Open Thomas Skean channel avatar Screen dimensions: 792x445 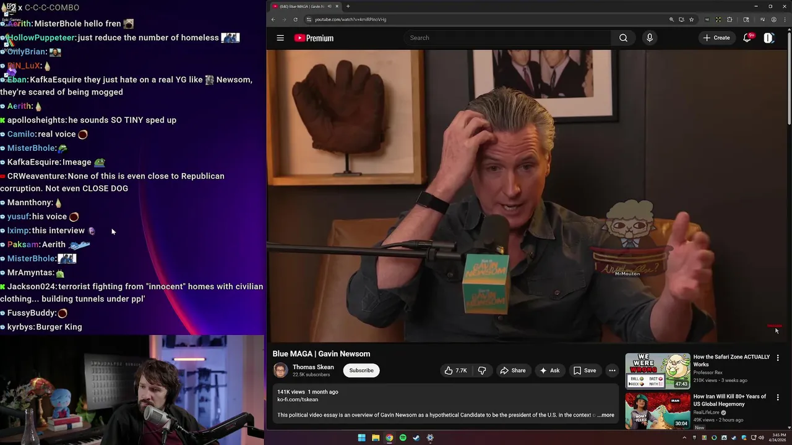(x=281, y=370)
